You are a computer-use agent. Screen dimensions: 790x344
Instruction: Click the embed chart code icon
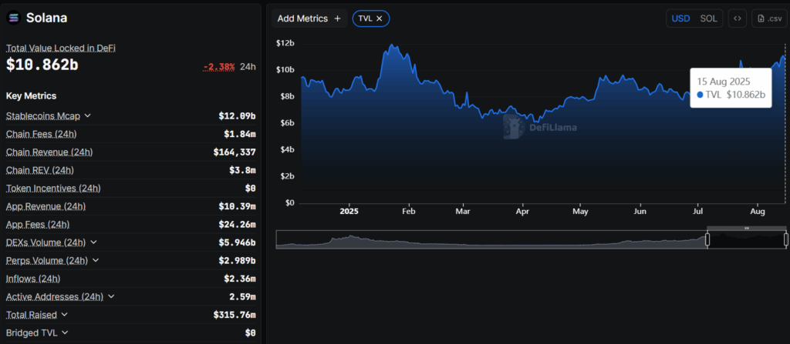[x=737, y=18]
